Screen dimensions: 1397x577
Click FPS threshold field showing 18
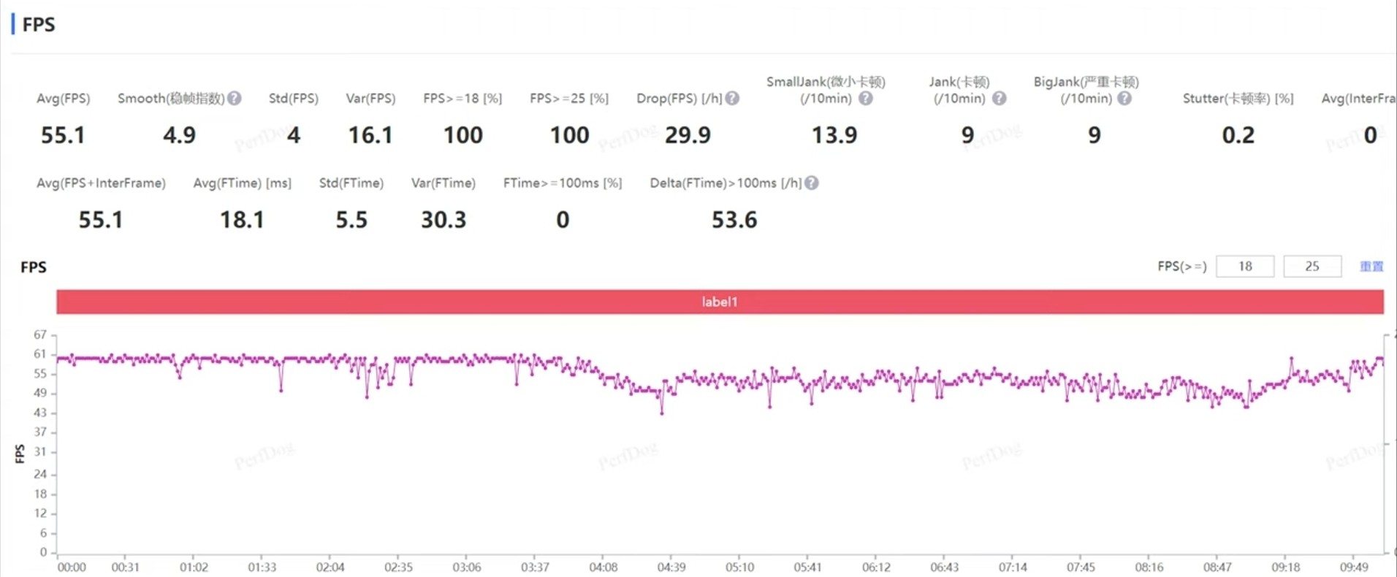tap(1245, 267)
